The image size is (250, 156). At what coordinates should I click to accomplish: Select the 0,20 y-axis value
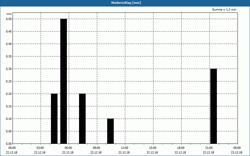click(9, 94)
